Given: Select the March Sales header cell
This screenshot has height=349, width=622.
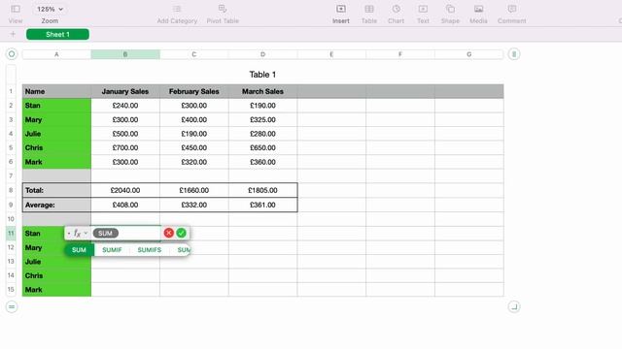Looking at the screenshot, I should [262, 91].
